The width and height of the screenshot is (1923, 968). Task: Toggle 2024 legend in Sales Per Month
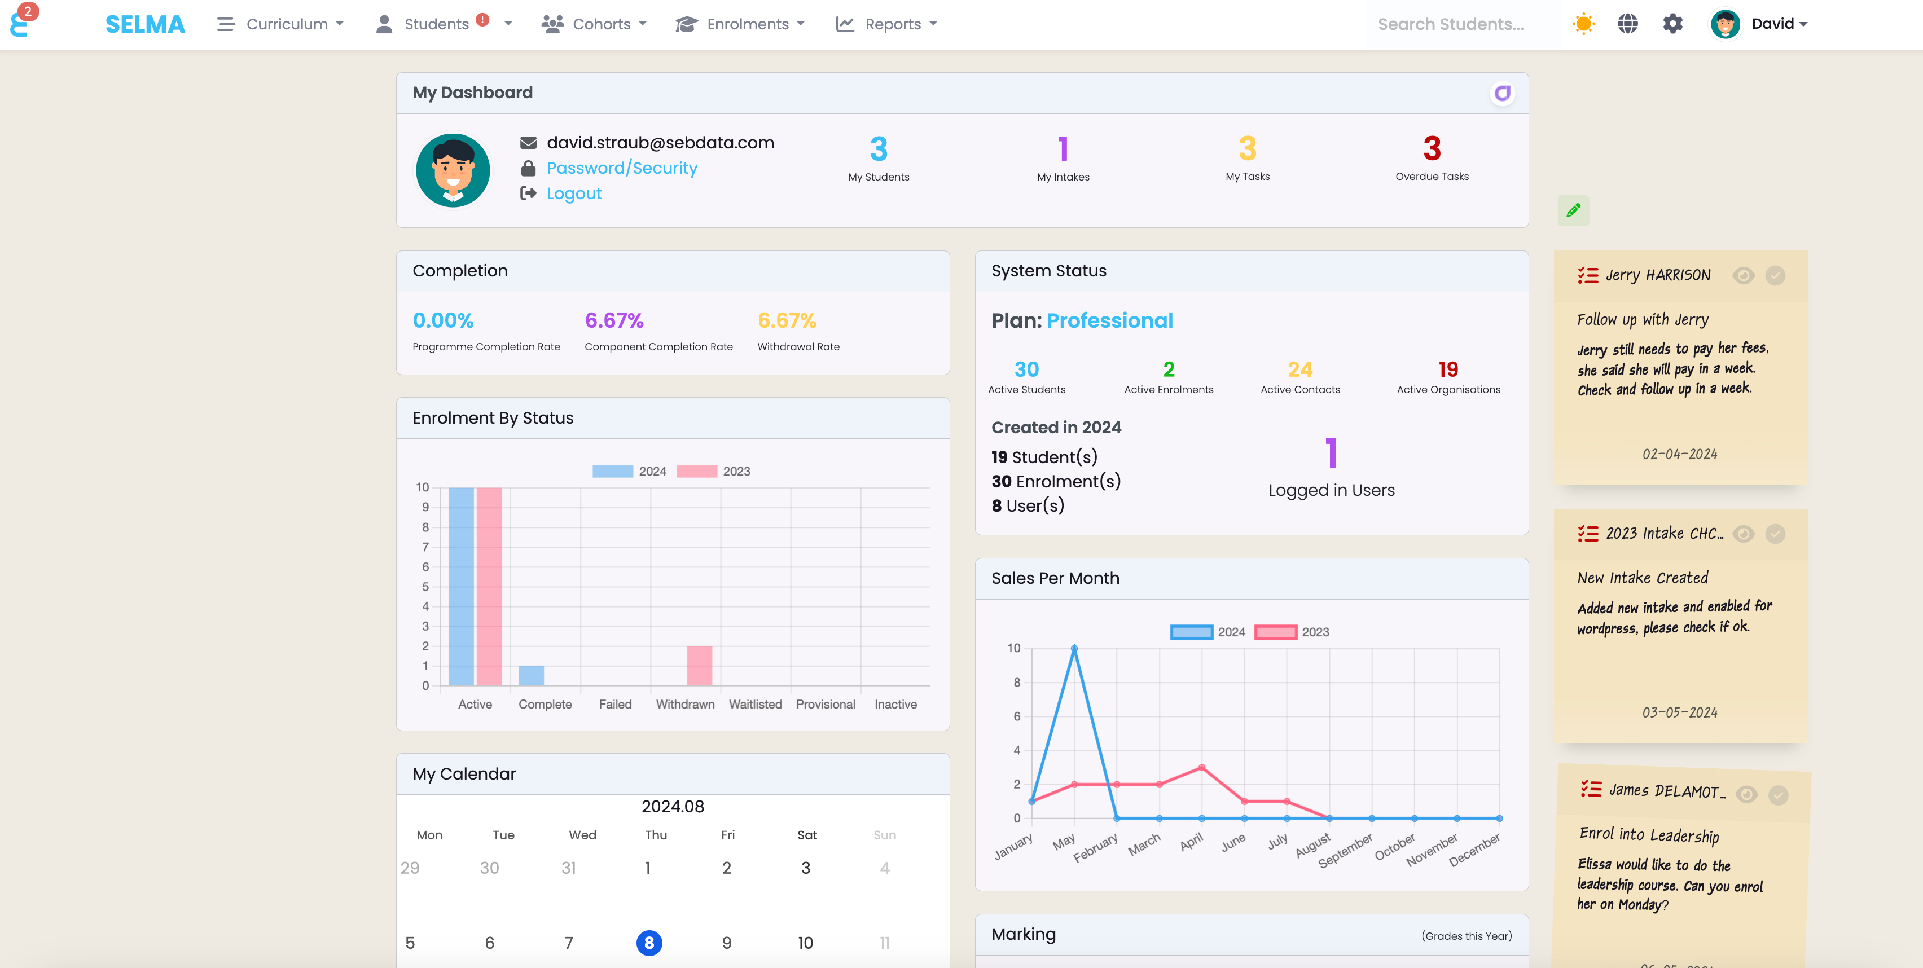pyautogui.click(x=1207, y=631)
